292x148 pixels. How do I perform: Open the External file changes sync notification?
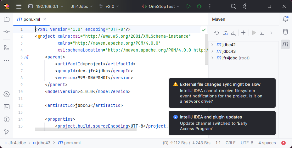tap(222, 93)
